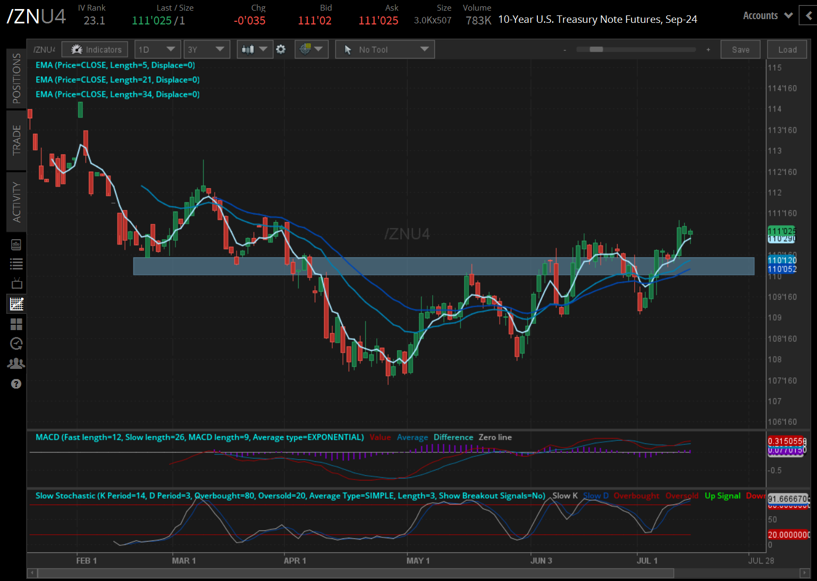Click the Indicators gauge icon

click(x=77, y=49)
